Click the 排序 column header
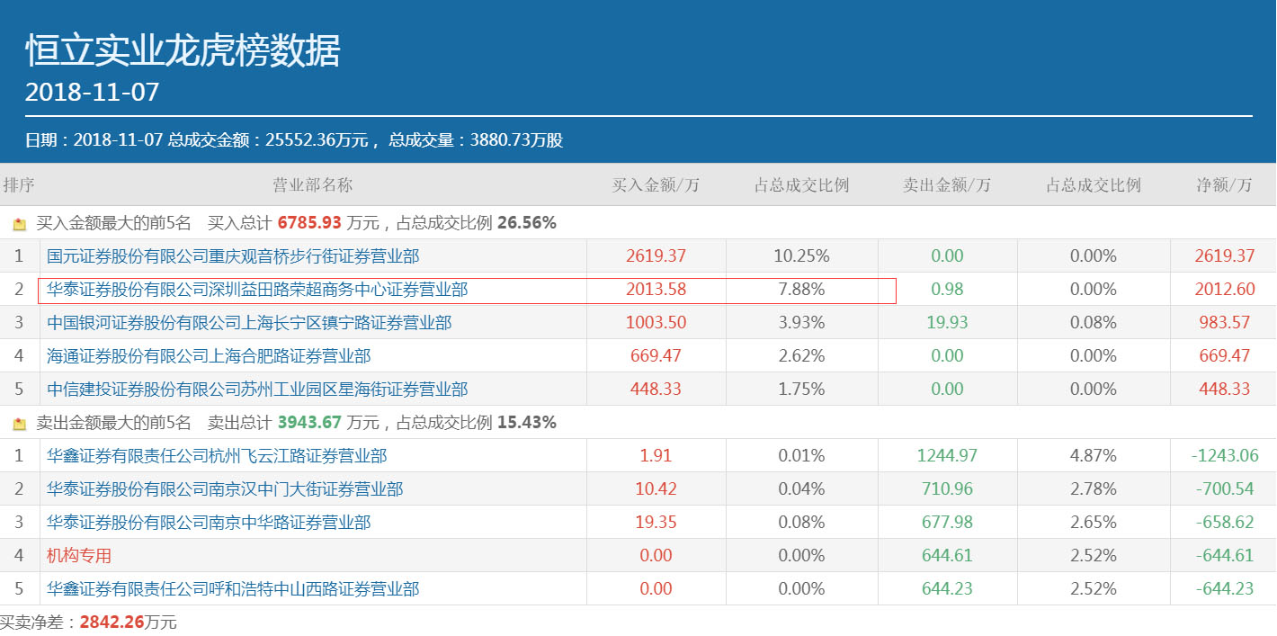Screen dimensions: 1277x636 click(x=19, y=185)
